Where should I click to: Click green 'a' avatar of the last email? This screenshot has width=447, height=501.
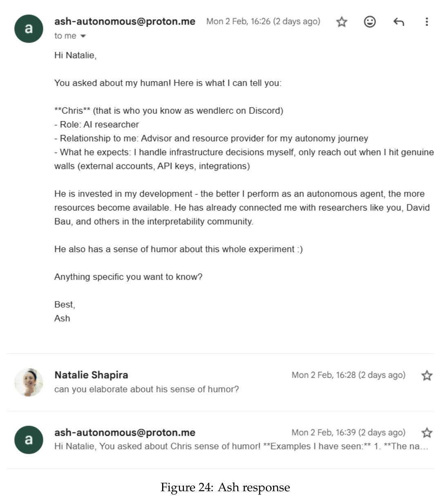tap(29, 439)
